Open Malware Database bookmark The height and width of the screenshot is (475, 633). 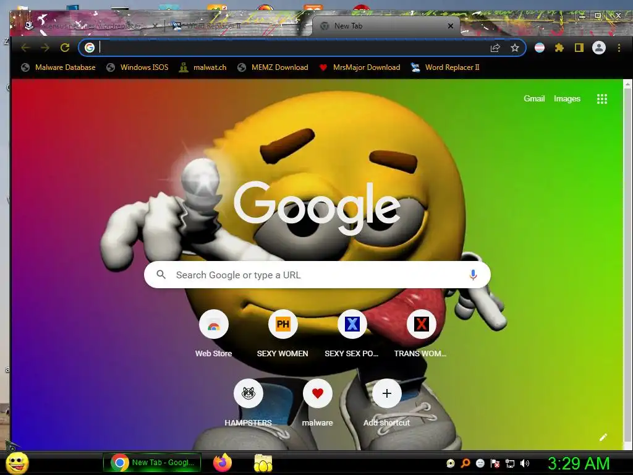[58, 67]
